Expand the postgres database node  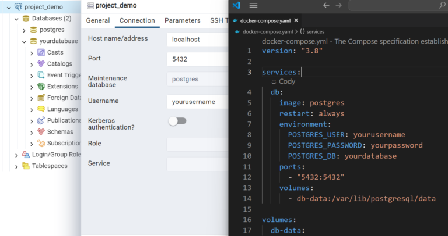tap(24, 30)
